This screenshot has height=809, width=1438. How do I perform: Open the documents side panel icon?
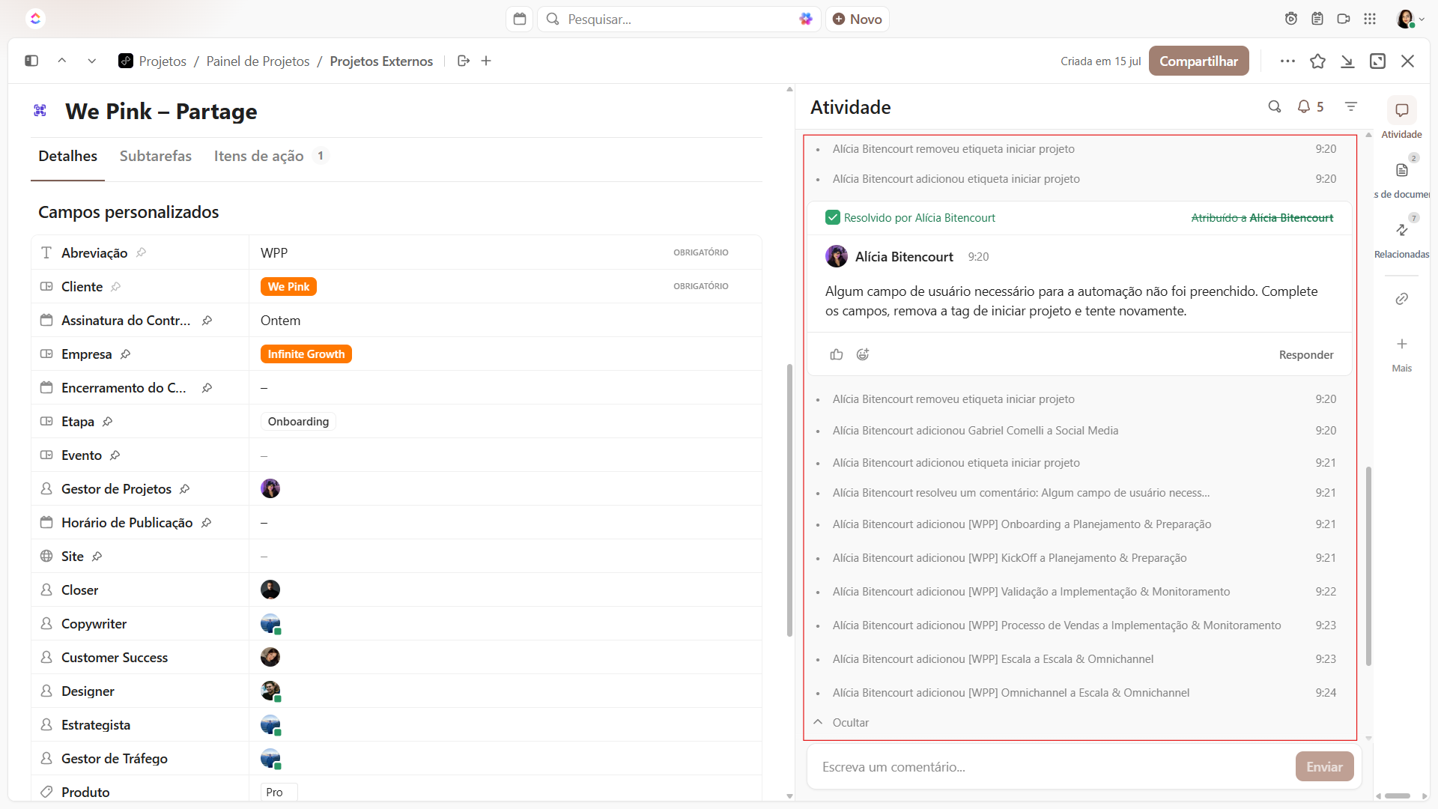click(x=1402, y=170)
